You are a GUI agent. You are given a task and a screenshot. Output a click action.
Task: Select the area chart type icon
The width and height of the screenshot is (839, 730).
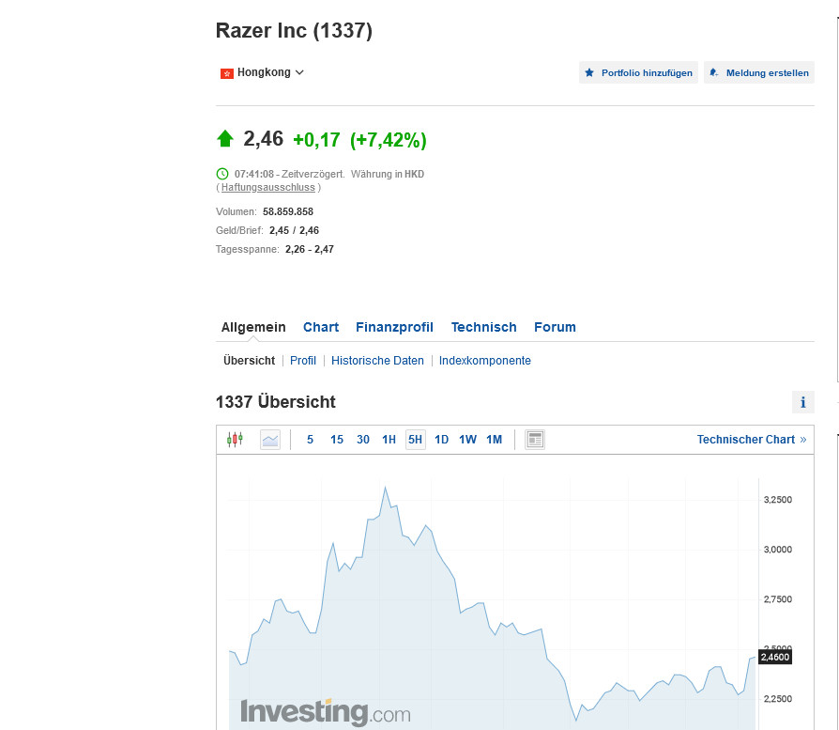(x=270, y=440)
